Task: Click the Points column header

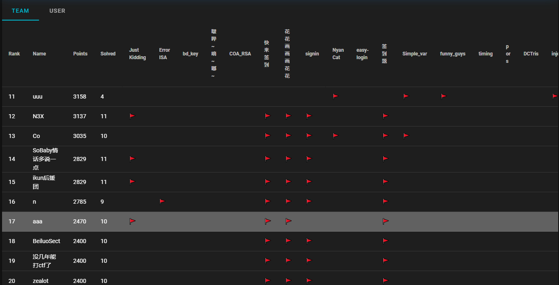Action: click(80, 54)
